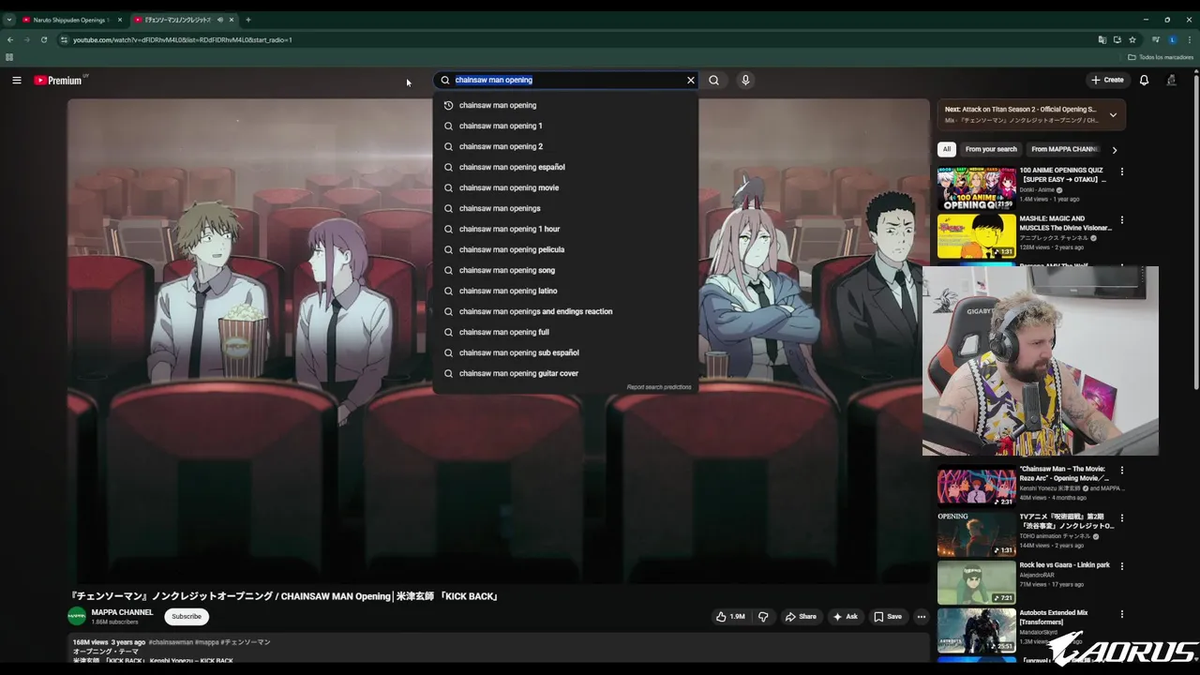The width and height of the screenshot is (1200, 675).
Task: Select the suggestion 'chainsaw man openings'
Action: click(565, 208)
